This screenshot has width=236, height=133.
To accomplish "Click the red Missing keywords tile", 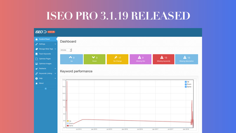I will [163, 59].
